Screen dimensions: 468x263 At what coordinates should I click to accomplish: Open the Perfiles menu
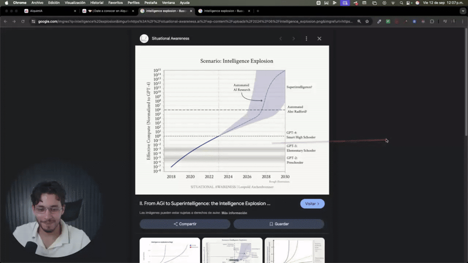point(133,3)
